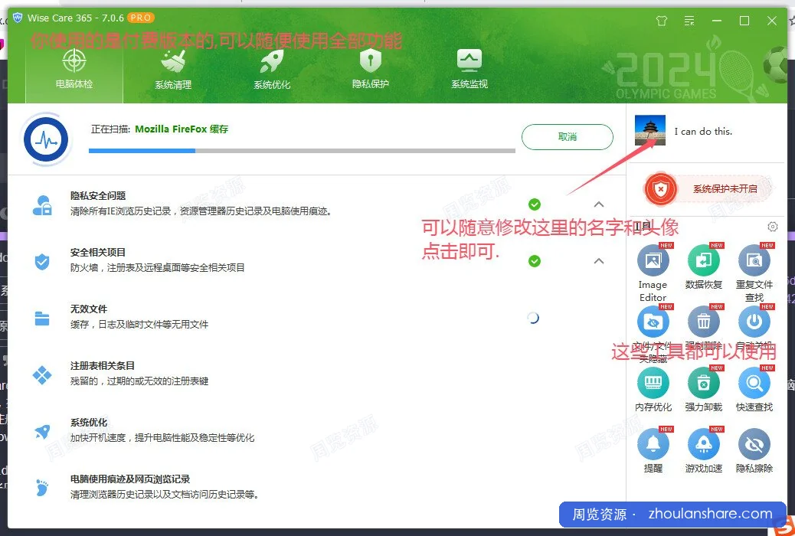Launch the 内存优化 memory optimizer
795x536 pixels.
point(653,383)
